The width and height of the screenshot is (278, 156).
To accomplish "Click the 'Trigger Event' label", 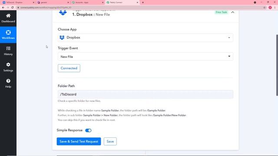I will pos(68,48).
